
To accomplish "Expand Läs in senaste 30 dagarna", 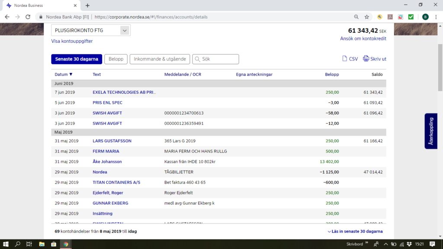I will click(x=355, y=232).
